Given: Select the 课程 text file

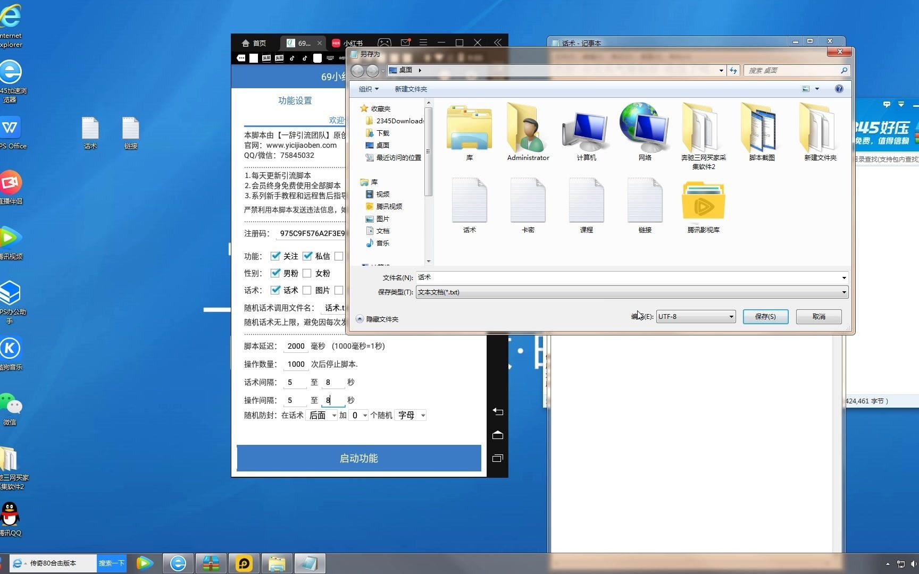Looking at the screenshot, I should 587,206.
